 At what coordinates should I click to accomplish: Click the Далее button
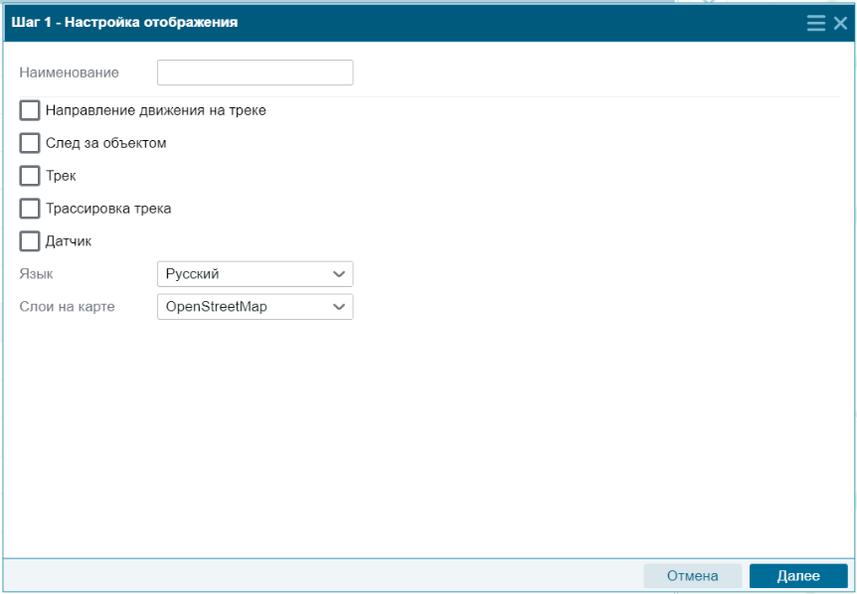click(x=798, y=576)
